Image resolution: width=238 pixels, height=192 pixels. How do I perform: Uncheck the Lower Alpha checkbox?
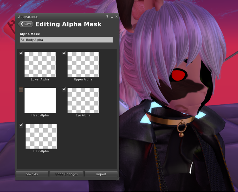(21, 53)
